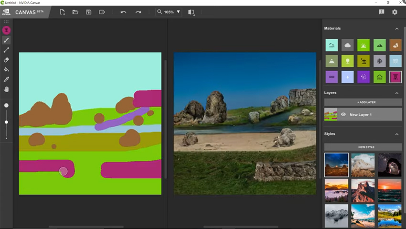Click the toolbar drag grip dots
This screenshot has height=229, width=406.
7,22
